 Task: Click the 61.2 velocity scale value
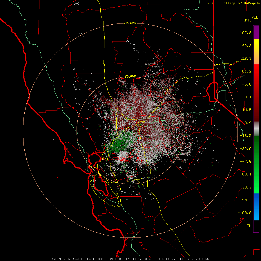tap(247, 71)
